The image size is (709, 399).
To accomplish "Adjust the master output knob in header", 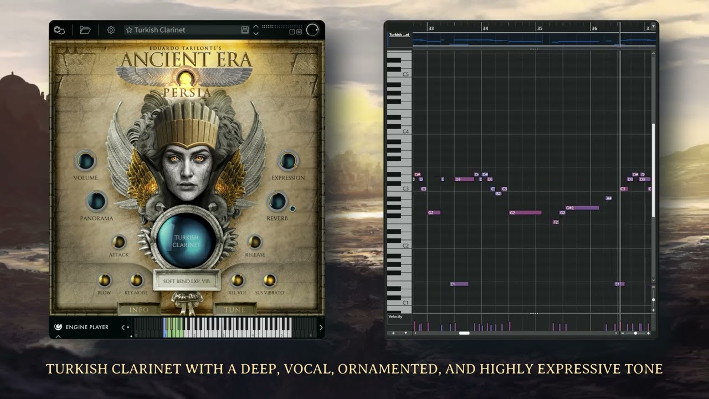I will tap(312, 30).
